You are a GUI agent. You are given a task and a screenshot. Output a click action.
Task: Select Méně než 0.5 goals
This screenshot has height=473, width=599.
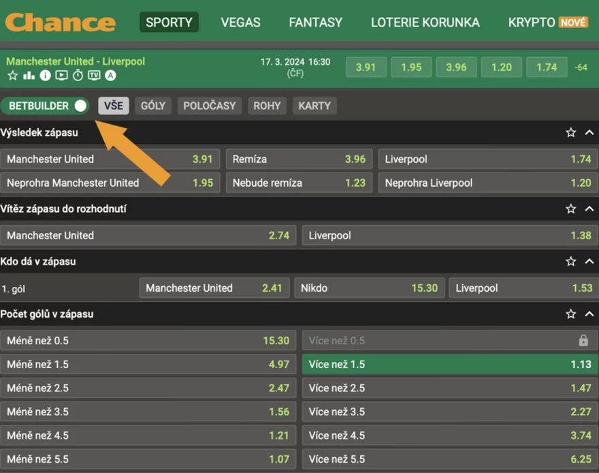tap(148, 340)
